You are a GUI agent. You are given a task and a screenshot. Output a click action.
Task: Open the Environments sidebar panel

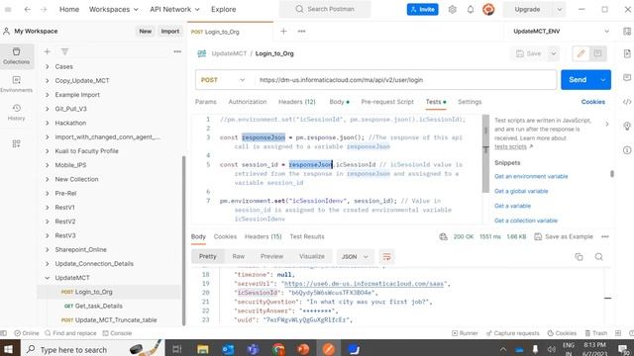click(x=16, y=84)
